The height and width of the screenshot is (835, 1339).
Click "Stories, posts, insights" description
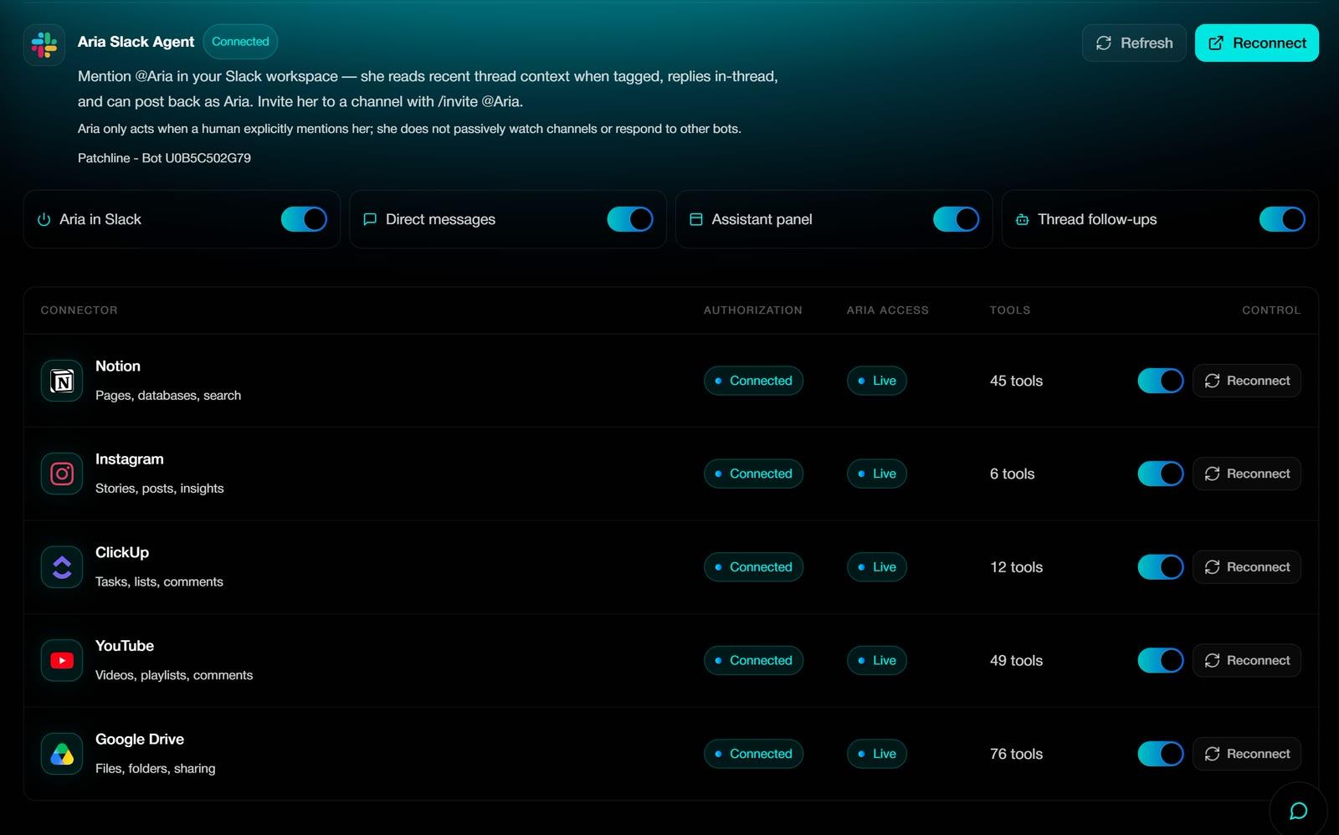160,489
